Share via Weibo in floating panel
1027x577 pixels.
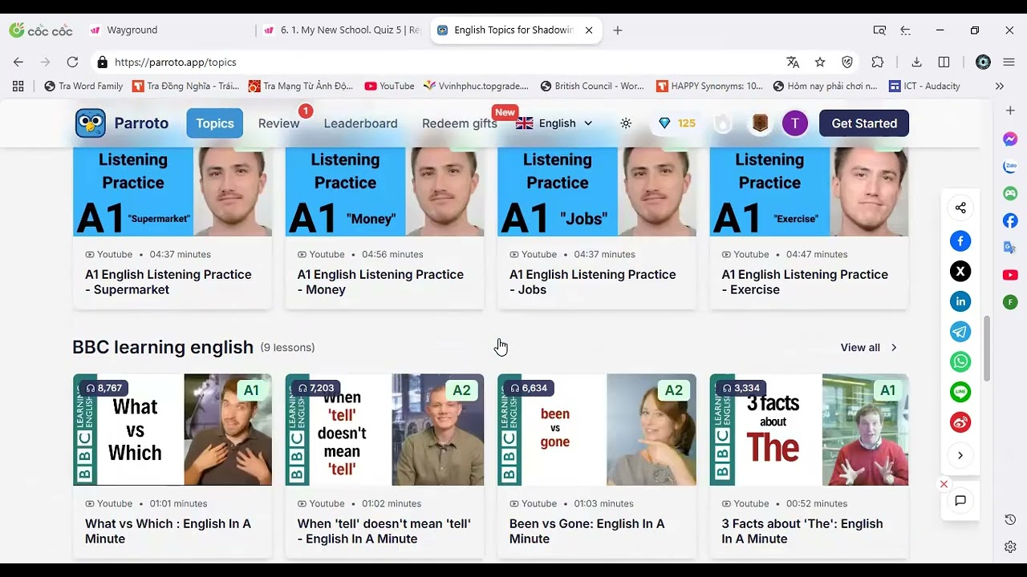pos(960,422)
